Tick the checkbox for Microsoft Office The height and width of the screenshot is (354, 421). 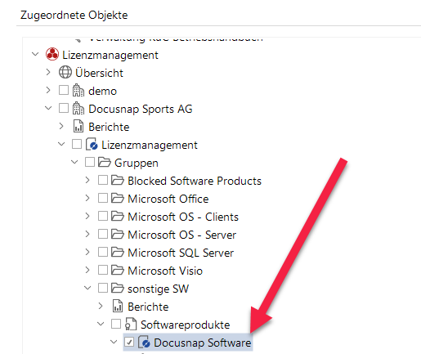[103, 198]
